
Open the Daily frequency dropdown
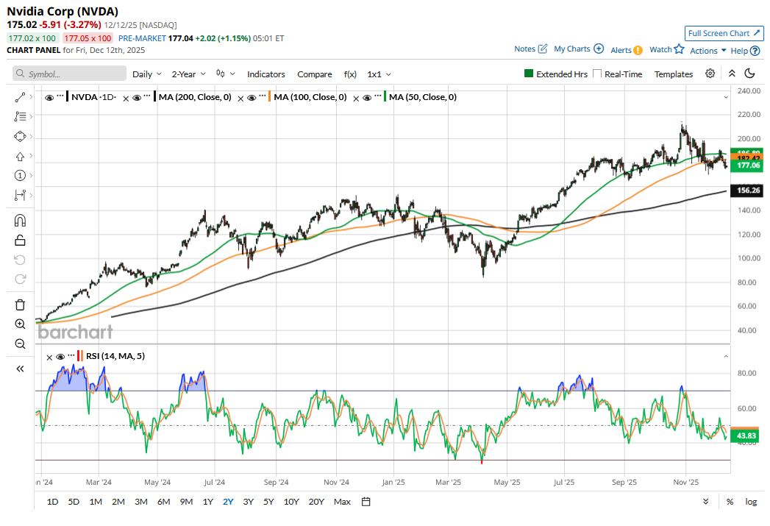tap(147, 74)
